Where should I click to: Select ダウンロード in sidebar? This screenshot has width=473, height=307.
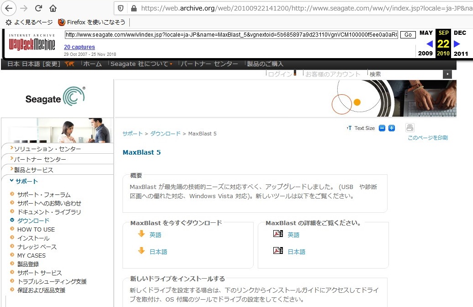(x=33, y=221)
